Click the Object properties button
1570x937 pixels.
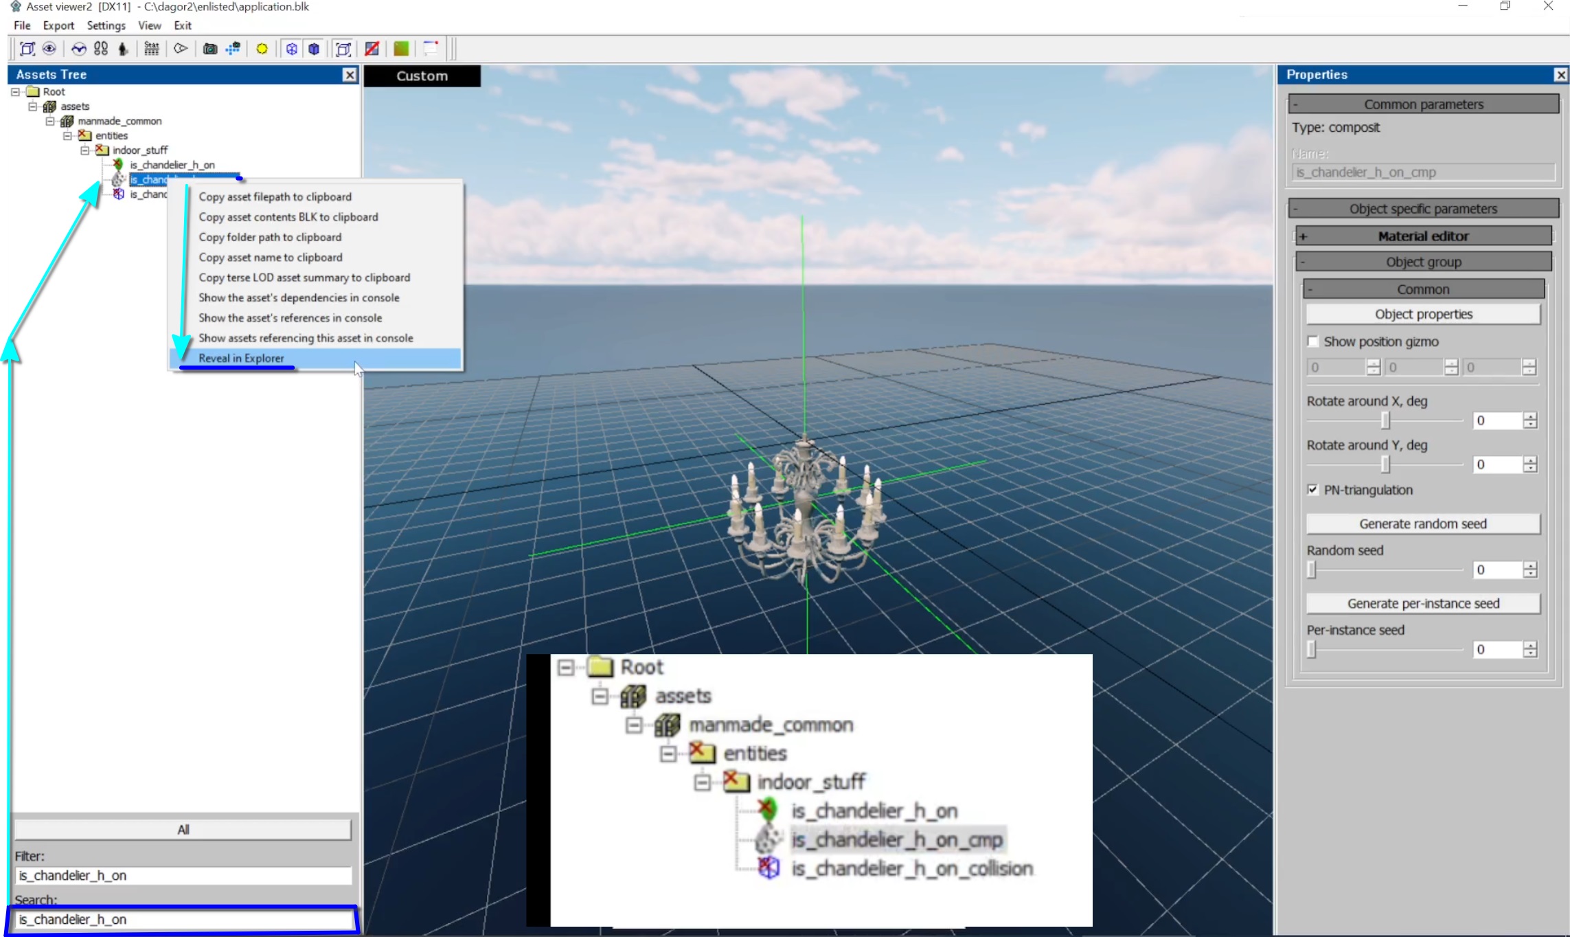1422,314
